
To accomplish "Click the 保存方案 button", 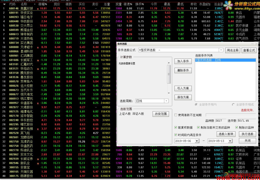I will click(x=183, y=97).
